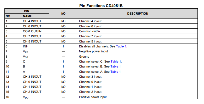Click the I/O column header

(x=63, y=14)
